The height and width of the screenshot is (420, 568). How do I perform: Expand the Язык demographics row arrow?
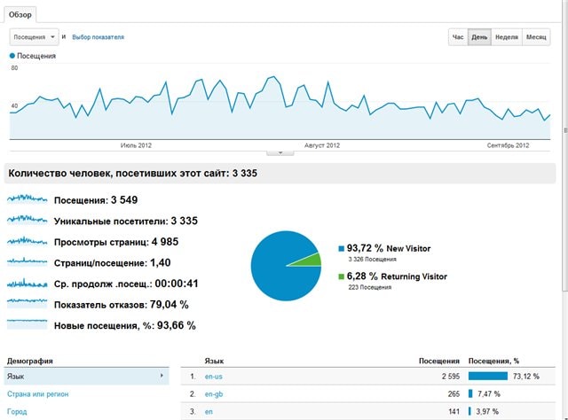pyautogui.click(x=162, y=377)
